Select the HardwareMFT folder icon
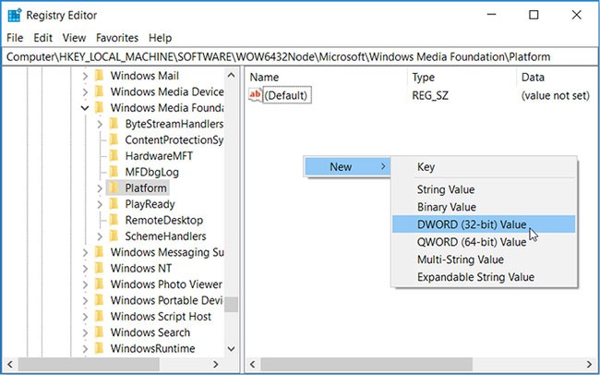The image size is (600, 375). click(114, 156)
